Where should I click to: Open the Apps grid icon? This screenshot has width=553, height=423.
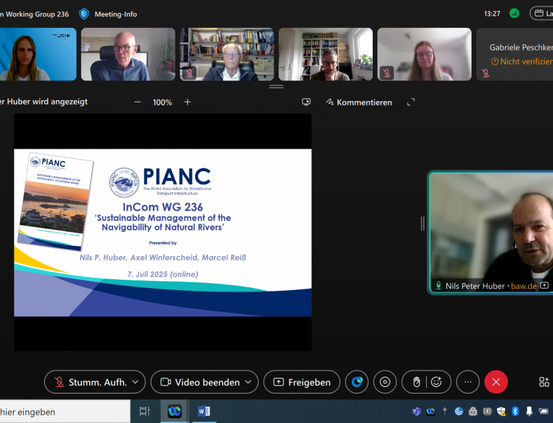coord(544,382)
